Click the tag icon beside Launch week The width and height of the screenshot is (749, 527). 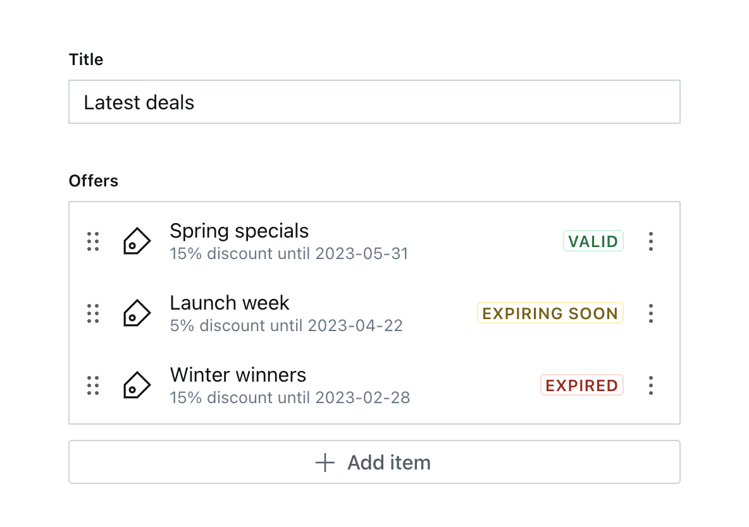point(137,313)
